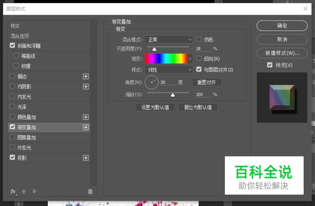This screenshot has width=315, height=206.
Task: Uncheck the 渐变叠加 checkbox
Action: [12, 127]
